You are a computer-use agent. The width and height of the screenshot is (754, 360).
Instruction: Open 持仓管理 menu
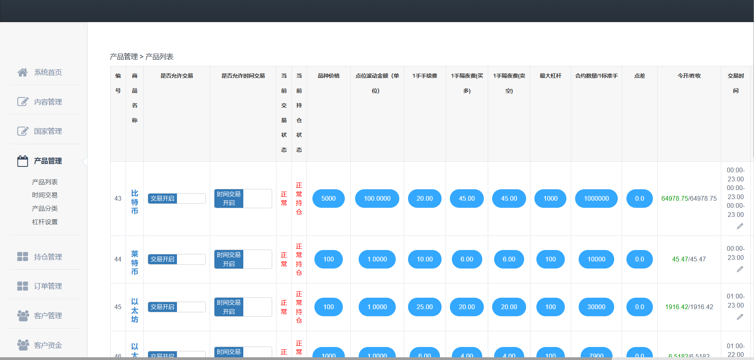(48, 257)
